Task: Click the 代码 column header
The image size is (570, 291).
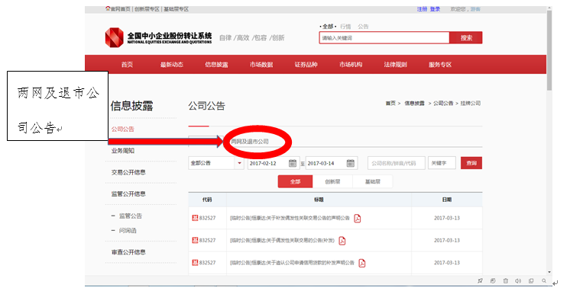Action: pos(207,200)
